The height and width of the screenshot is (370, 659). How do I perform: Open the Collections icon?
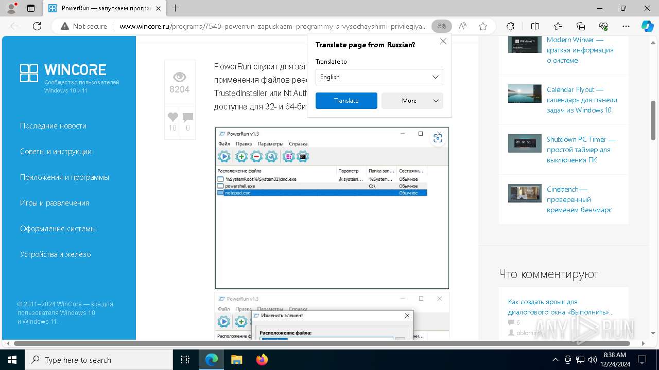click(x=581, y=26)
